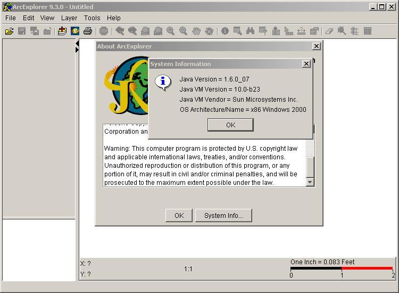Click the Save As double-disk toolbar icon
Image resolution: width=399 pixels, height=293 pixels.
35,31
